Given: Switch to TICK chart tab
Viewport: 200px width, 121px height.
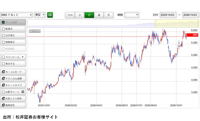Looking at the screenshot, I should click(70, 15).
